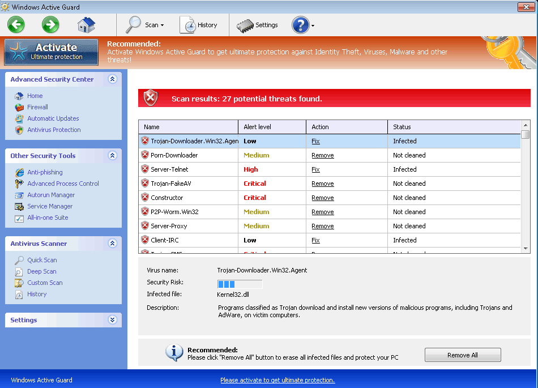Click the green Back arrow icon
The width and height of the screenshot is (538, 388).
click(x=15, y=25)
